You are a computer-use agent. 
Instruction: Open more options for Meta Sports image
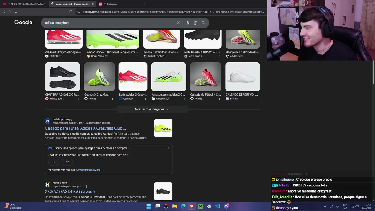click(219, 56)
